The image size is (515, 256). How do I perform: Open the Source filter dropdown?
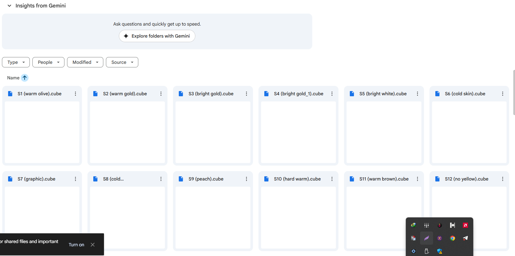122,62
